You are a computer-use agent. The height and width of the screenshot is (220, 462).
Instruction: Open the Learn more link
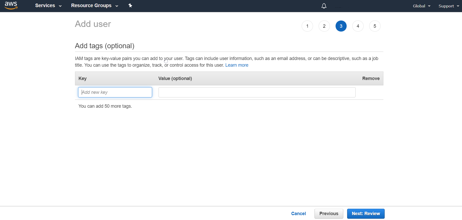pyautogui.click(x=237, y=65)
